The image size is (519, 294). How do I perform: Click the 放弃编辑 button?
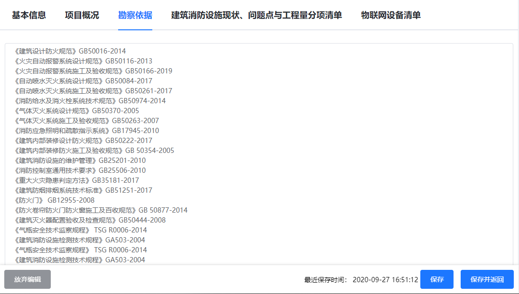(x=28, y=279)
